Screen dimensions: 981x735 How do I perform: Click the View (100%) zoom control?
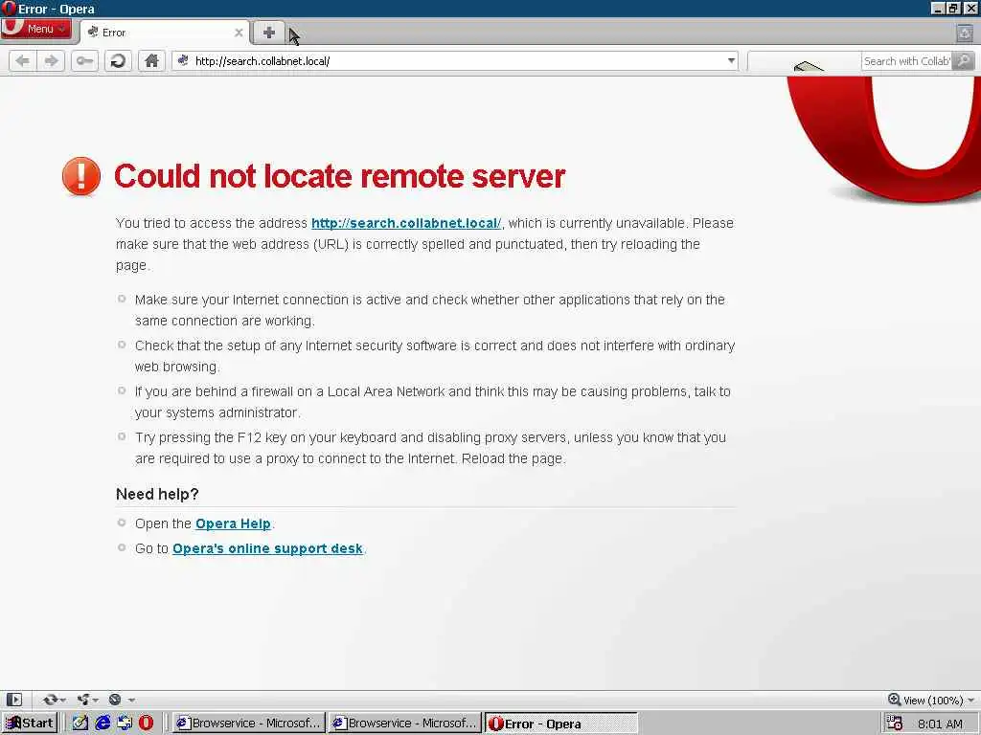click(x=924, y=700)
